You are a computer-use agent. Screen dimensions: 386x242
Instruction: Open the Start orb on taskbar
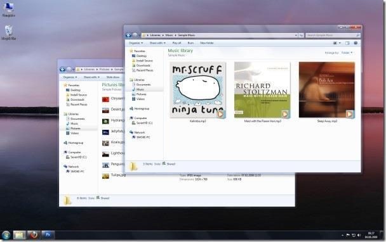pos(6,235)
